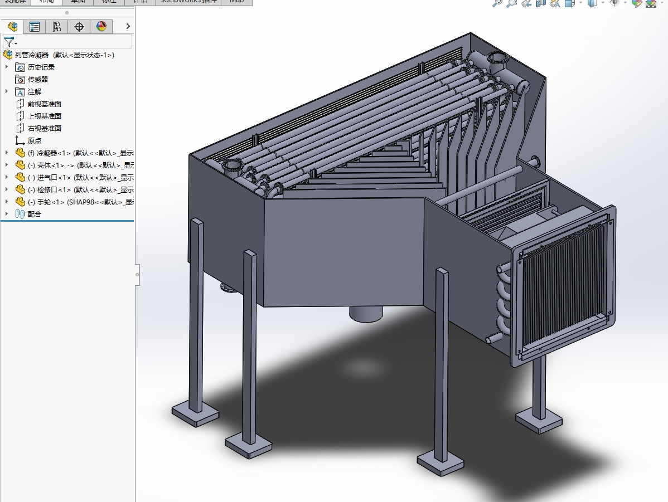
Task: Click Zoom to Fit in heads-up toolbar
Action: (x=497, y=3)
